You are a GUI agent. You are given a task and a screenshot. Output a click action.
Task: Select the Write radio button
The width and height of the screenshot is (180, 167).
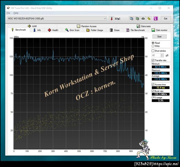tap(153, 46)
